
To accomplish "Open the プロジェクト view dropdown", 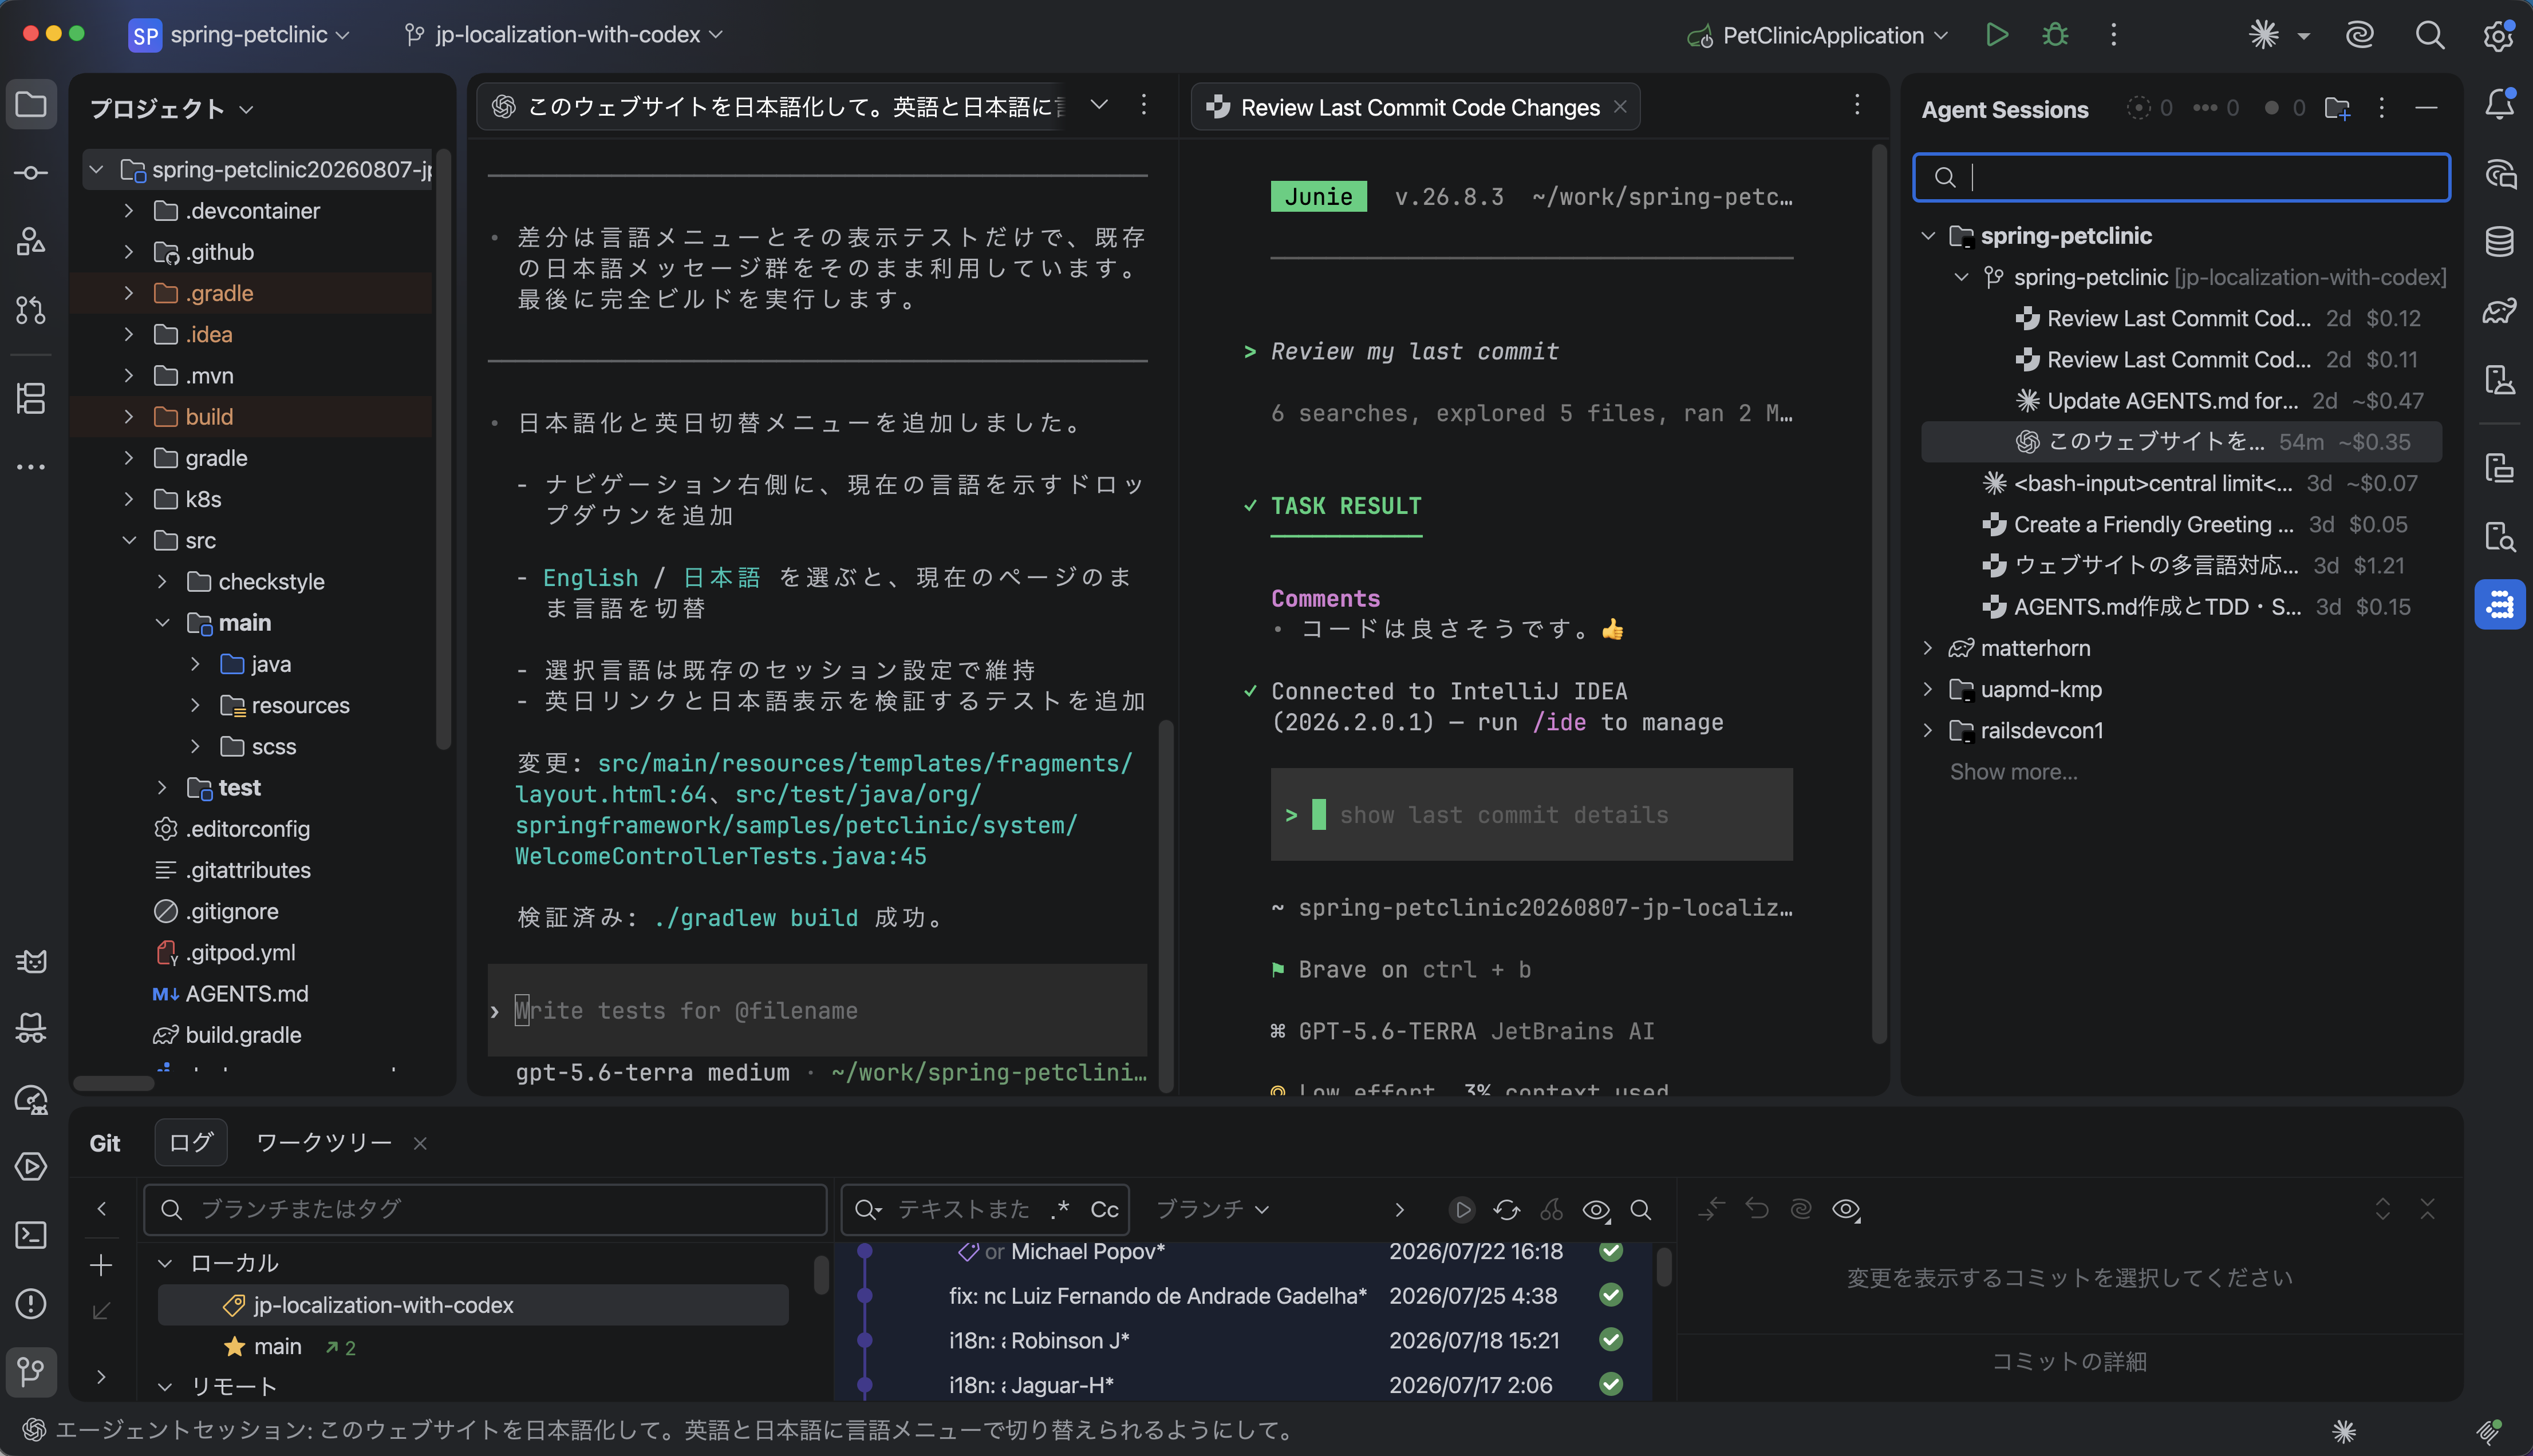I will [x=171, y=108].
